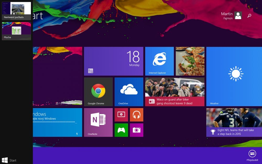Open the Video app small tile
The height and width of the screenshot is (164, 262).
click(121, 115)
